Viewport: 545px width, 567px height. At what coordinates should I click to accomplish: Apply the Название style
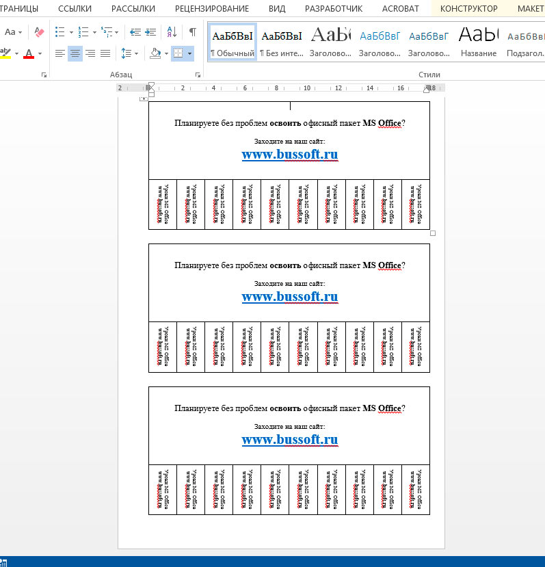click(479, 42)
